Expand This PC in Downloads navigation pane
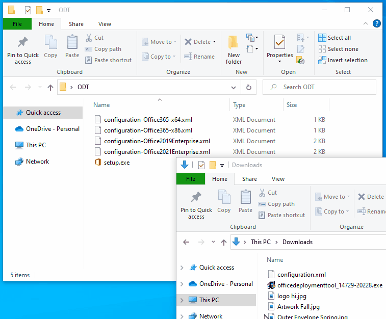The height and width of the screenshot is (319, 386). (182, 300)
